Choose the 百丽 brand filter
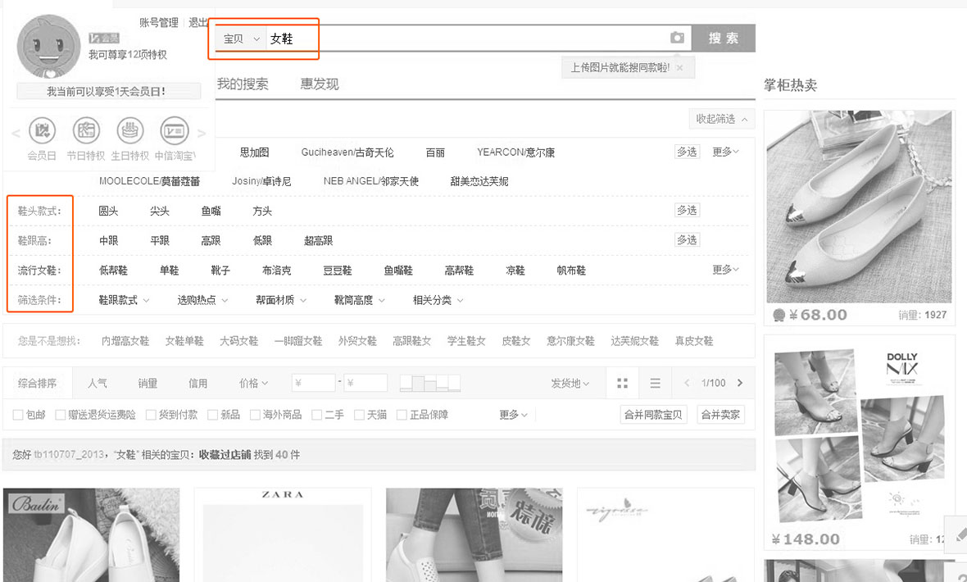The height and width of the screenshot is (582, 967). click(435, 152)
